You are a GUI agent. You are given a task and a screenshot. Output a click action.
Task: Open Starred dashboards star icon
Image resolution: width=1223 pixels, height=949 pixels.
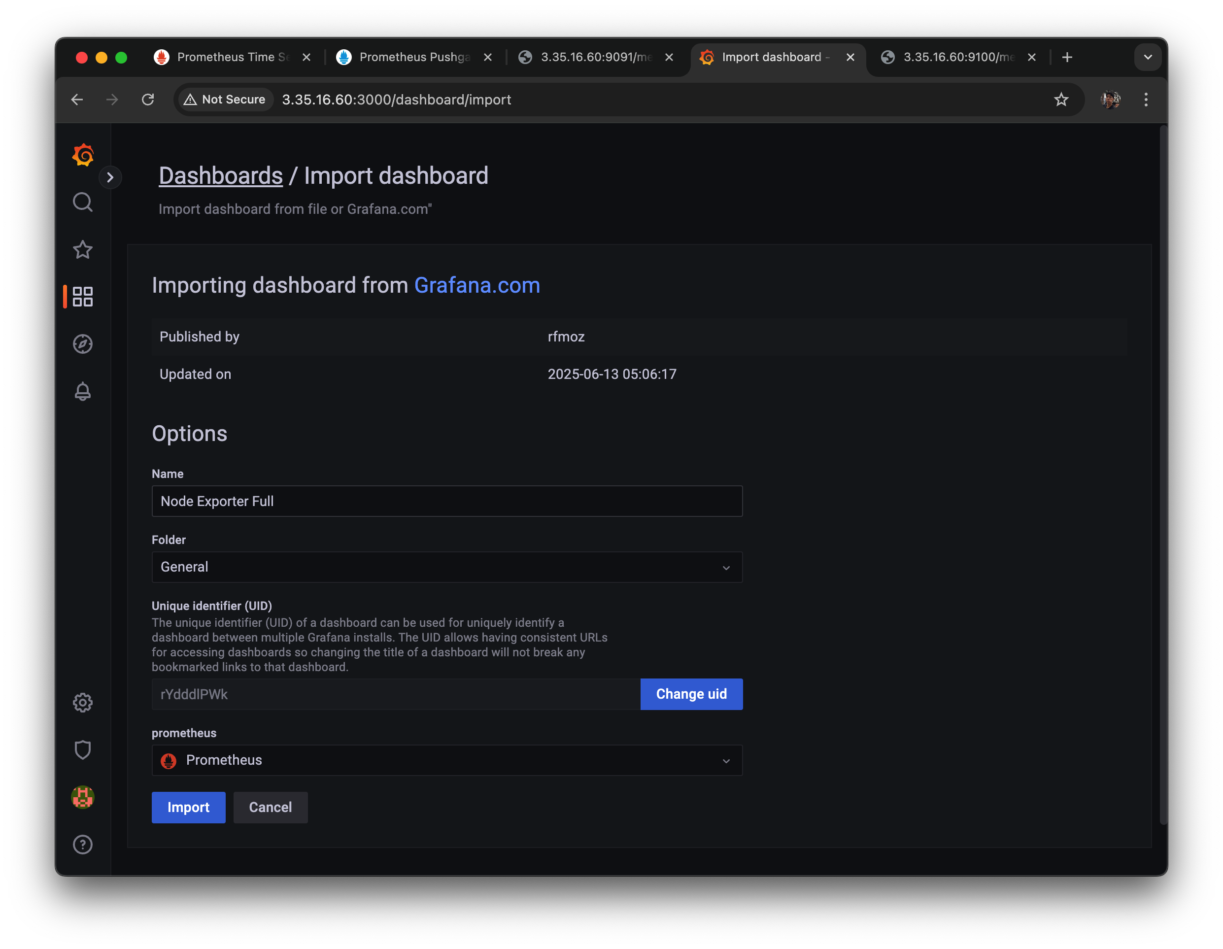83,250
